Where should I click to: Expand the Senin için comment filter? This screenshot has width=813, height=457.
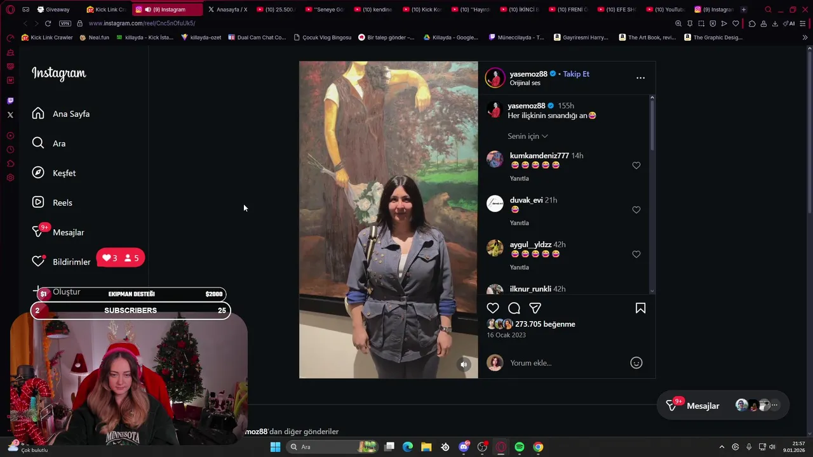pos(527,136)
